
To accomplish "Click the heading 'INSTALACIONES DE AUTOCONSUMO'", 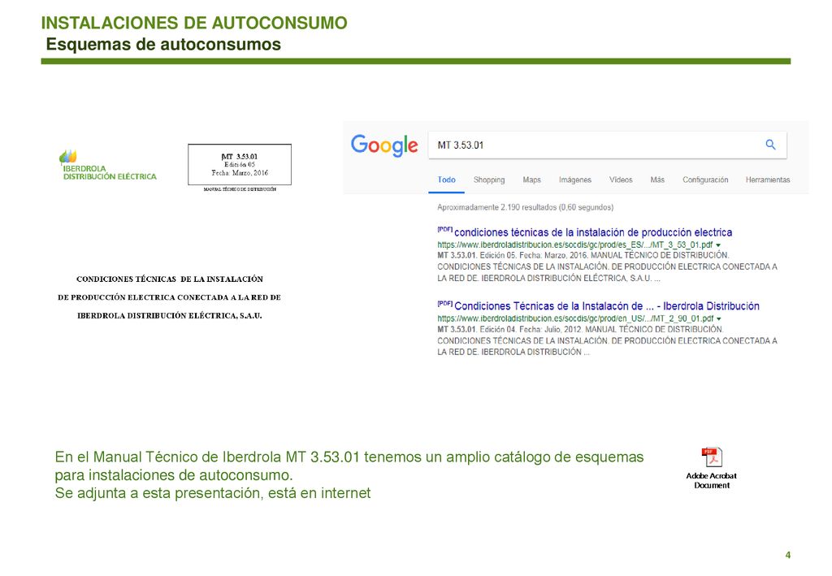I will point(194,23).
